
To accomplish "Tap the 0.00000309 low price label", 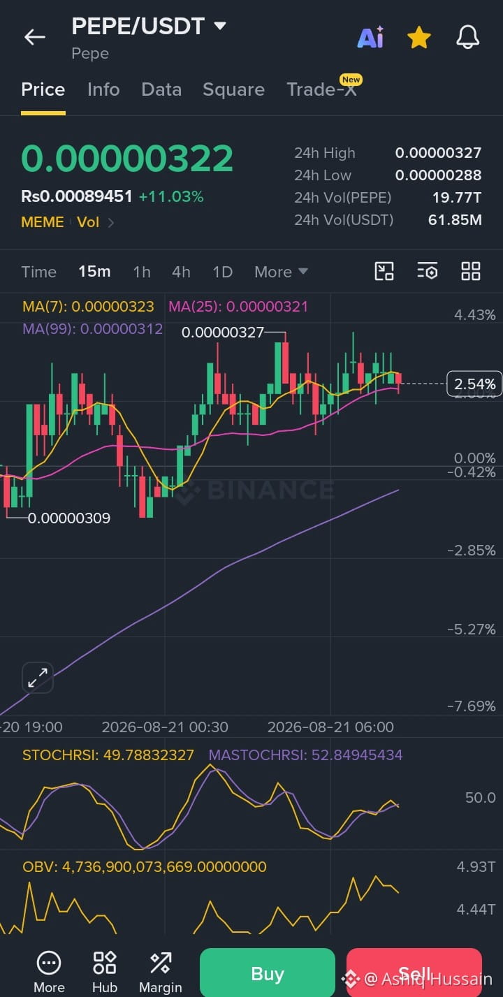I will (69, 518).
